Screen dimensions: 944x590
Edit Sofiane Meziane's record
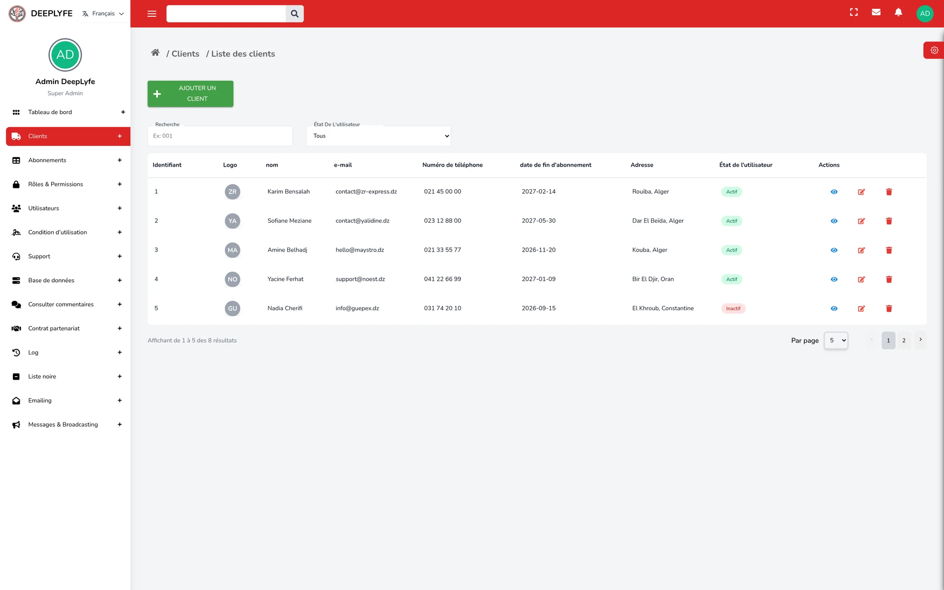tap(861, 221)
